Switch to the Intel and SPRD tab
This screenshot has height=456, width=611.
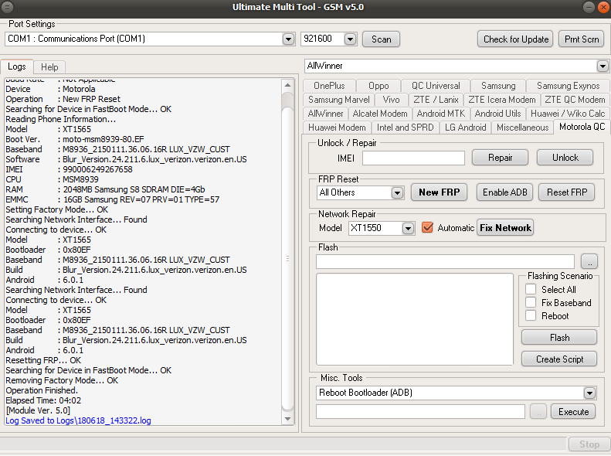click(x=405, y=128)
